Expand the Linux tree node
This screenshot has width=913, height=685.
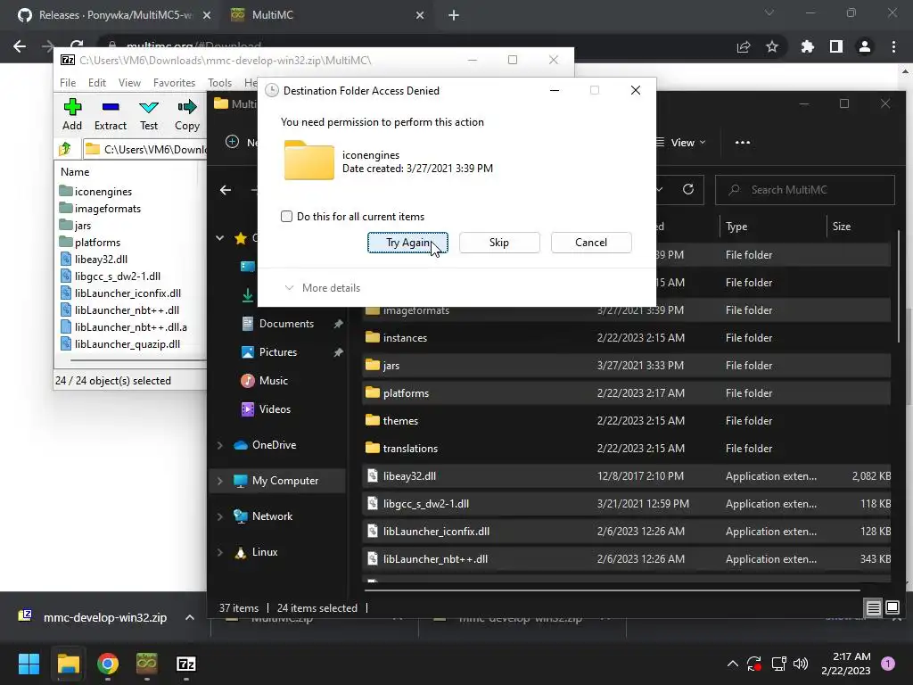[x=220, y=552]
